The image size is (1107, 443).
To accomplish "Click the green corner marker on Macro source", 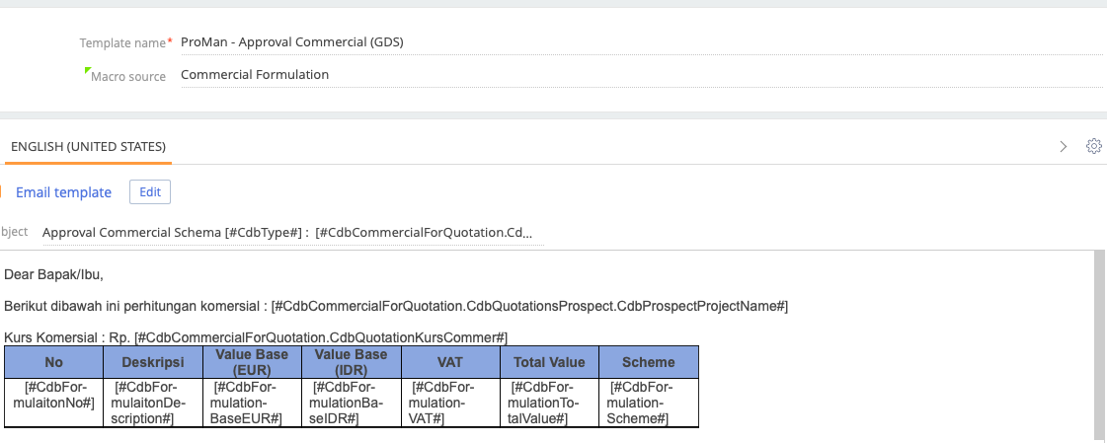I will pyautogui.click(x=88, y=70).
